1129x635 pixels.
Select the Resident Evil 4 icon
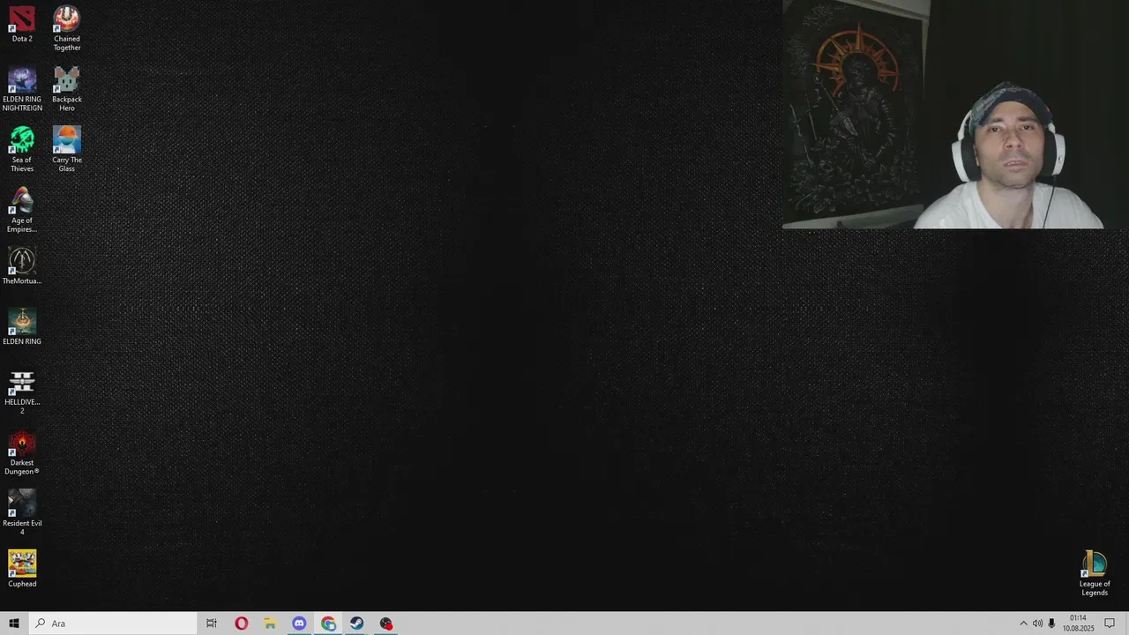22,512
